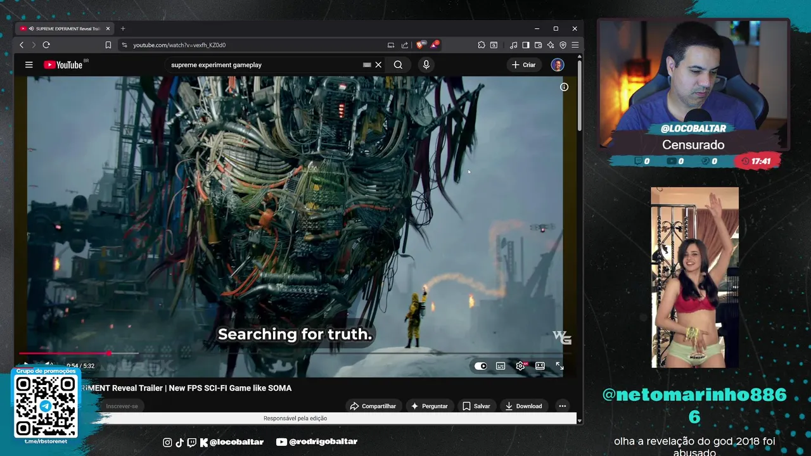
Task: Open Brave Shields lion icon
Action: 421,45
